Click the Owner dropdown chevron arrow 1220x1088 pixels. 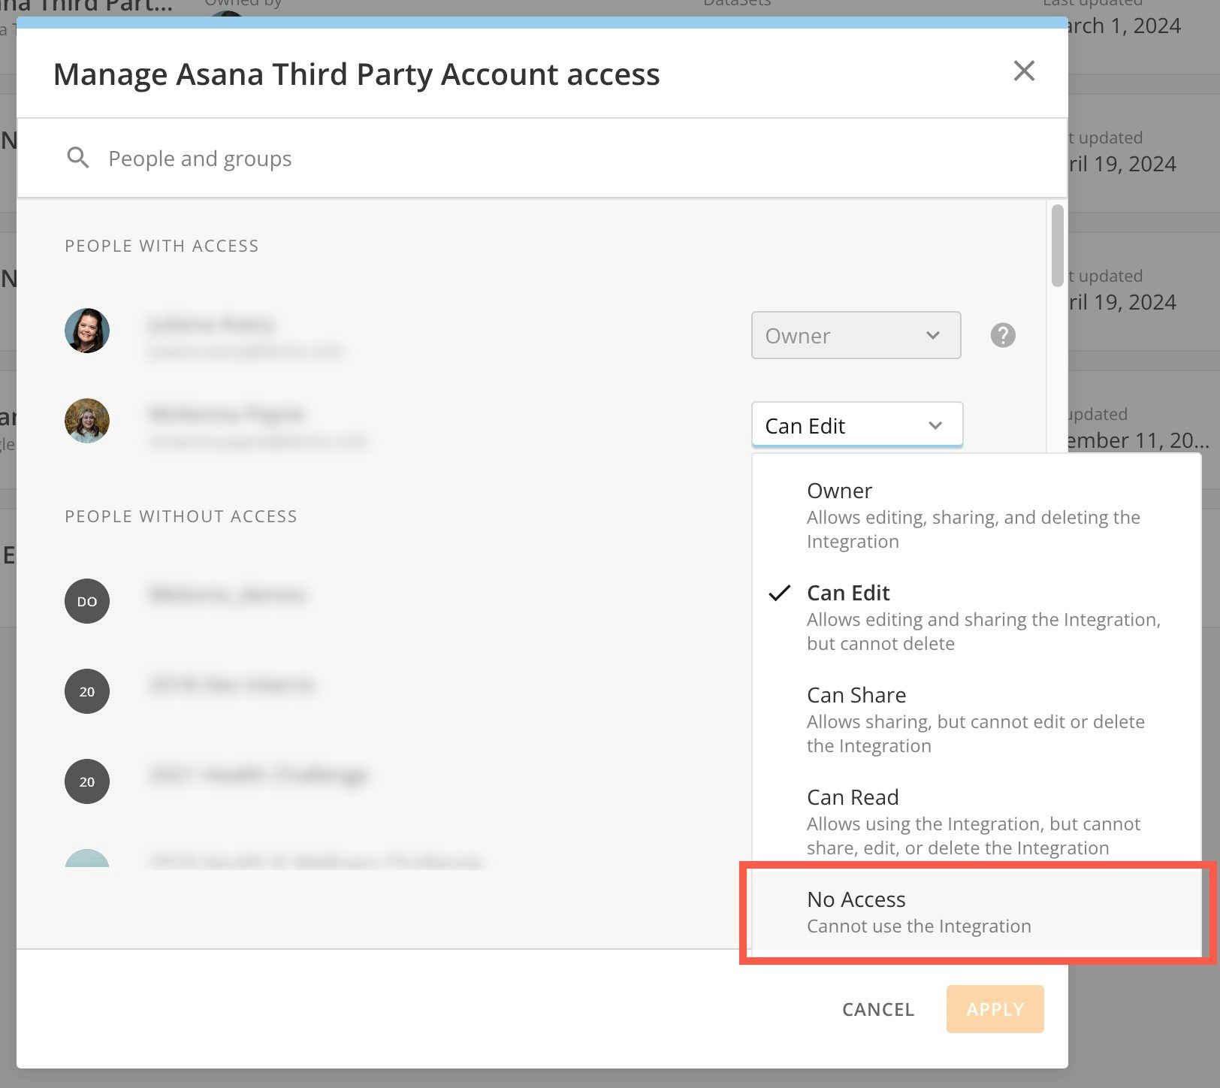click(933, 335)
